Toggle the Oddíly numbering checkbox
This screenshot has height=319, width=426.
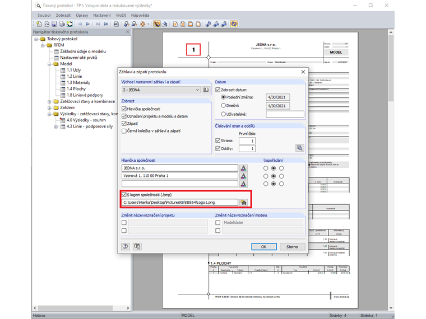[218, 148]
